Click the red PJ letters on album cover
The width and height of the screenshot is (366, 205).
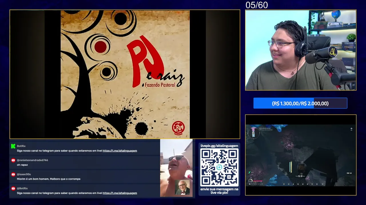click(x=146, y=61)
